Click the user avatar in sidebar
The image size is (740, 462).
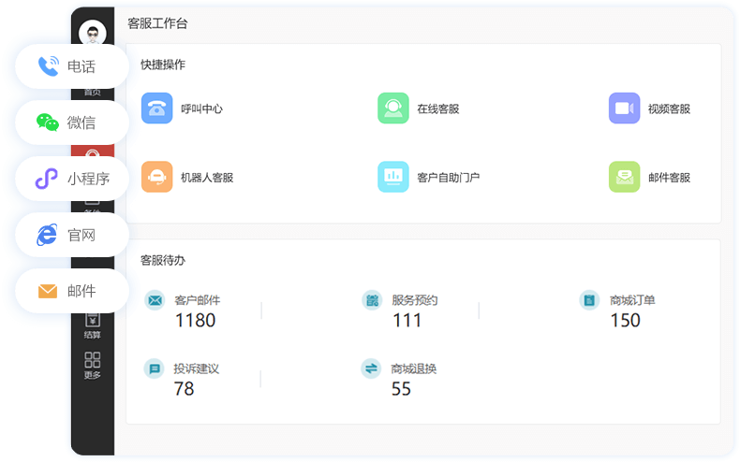pyautogui.click(x=93, y=33)
